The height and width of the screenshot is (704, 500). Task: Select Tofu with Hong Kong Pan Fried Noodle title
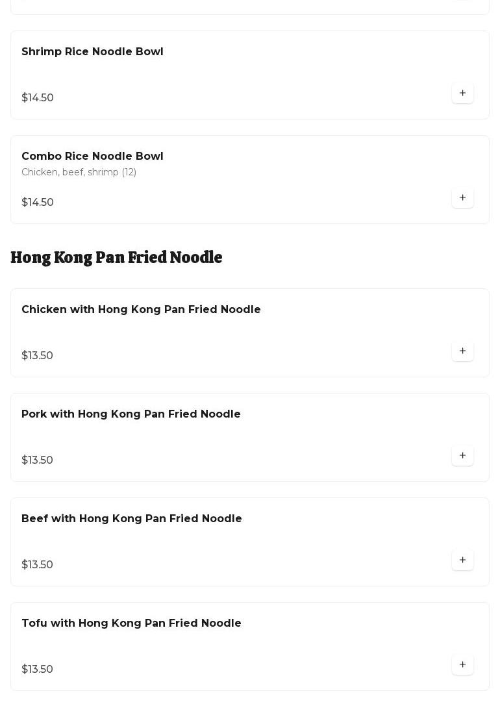coord(131,623)
